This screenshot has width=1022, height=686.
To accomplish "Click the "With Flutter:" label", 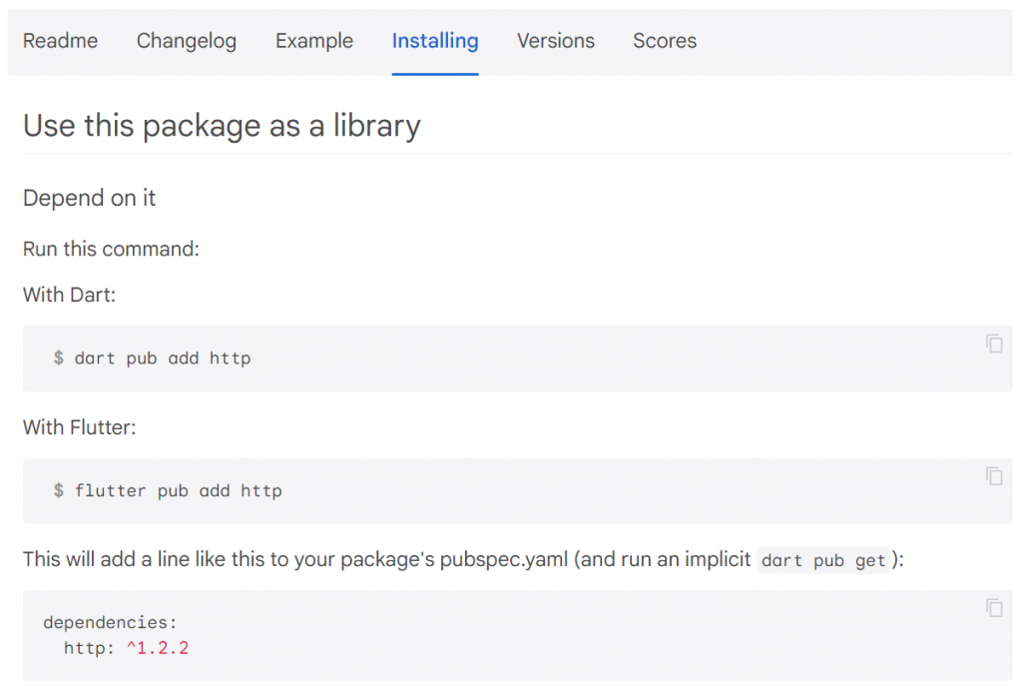I will coord(80,427).
